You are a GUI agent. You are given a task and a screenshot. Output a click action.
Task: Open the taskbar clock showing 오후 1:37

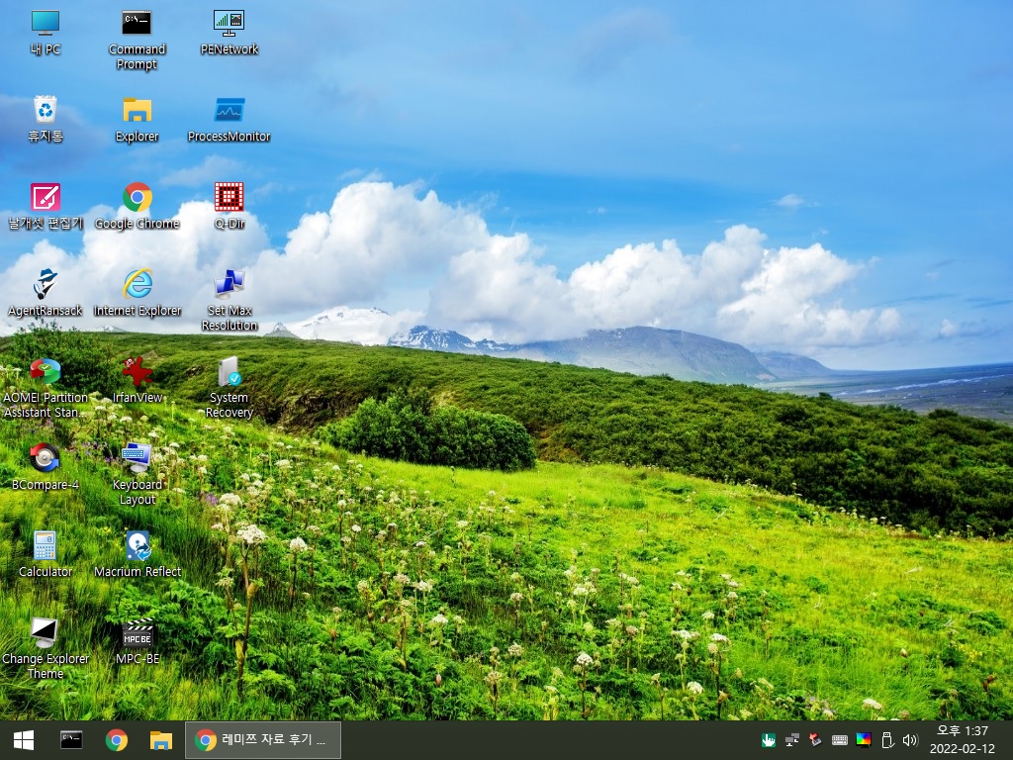[962, 740]
